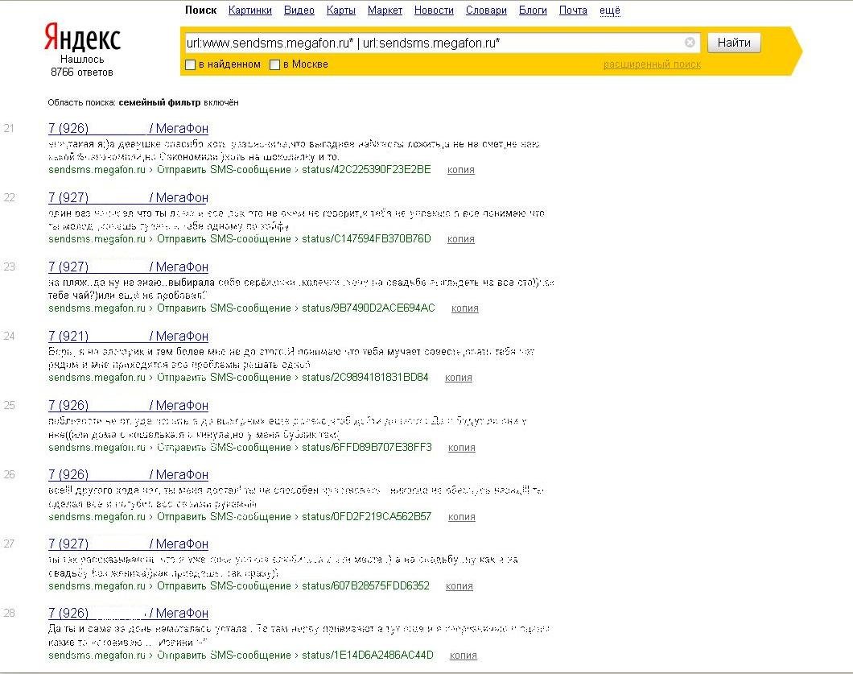Go to the Маркет tab
This screenshot has height=674, width=853.
pyautogui.click(x=385, y=10)
